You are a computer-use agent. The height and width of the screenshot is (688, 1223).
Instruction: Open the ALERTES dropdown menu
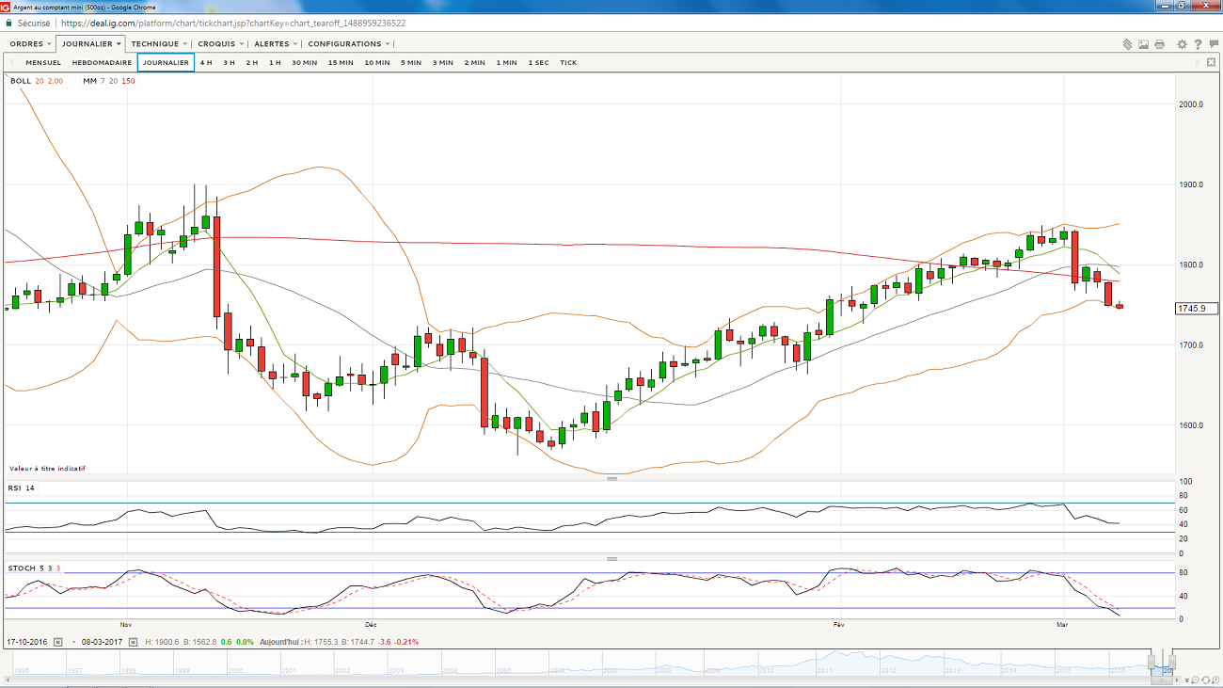(276, 44)
